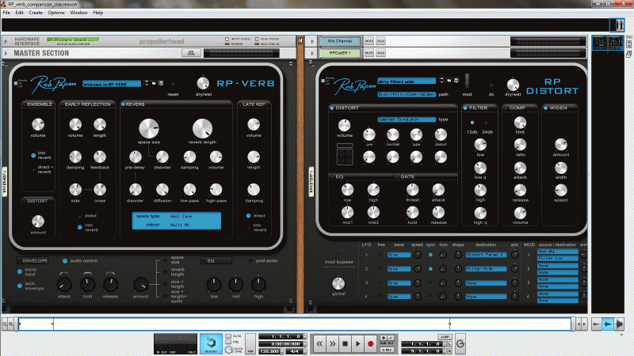Select into reverb under Early Reflection
Screen dimensions: 634x356
tap(80, 227)
